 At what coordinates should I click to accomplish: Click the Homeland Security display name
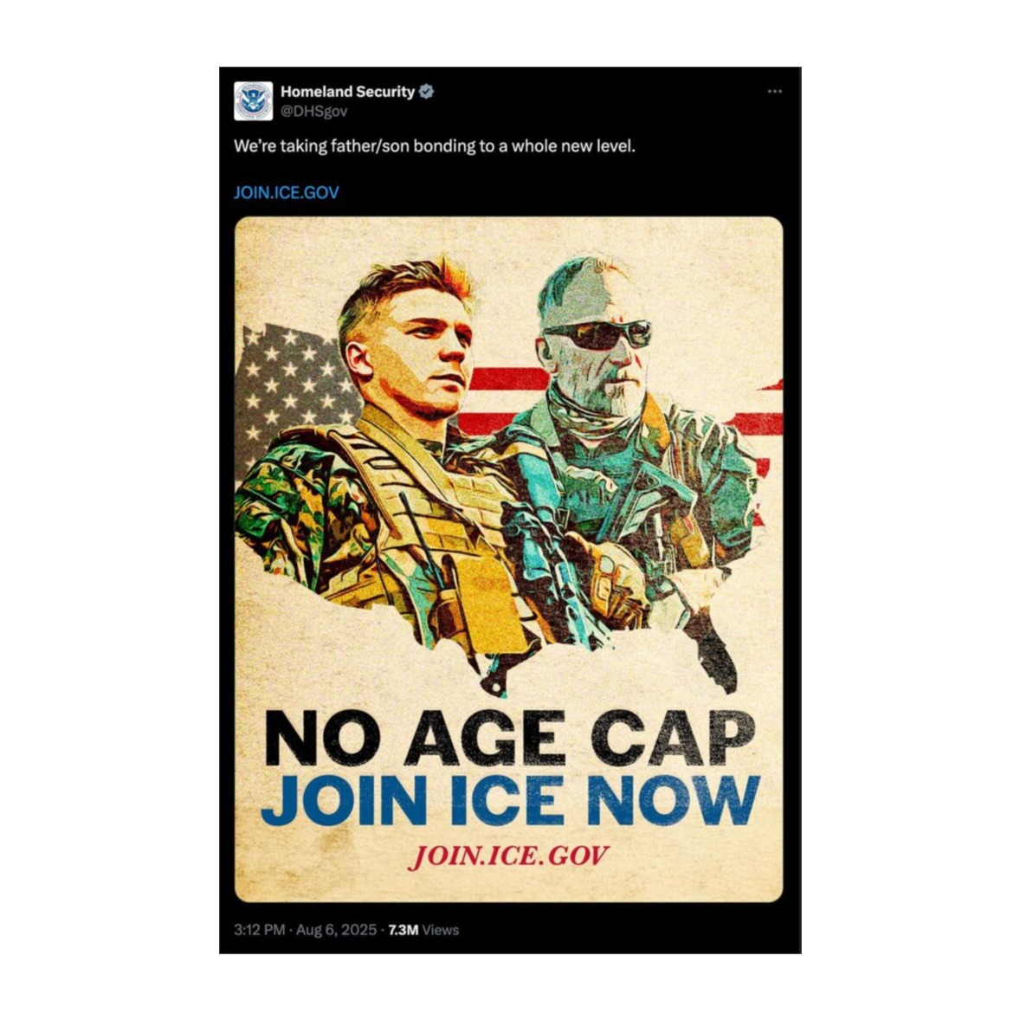point(347,92)
